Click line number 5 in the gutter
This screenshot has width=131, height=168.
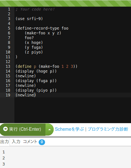9,28
